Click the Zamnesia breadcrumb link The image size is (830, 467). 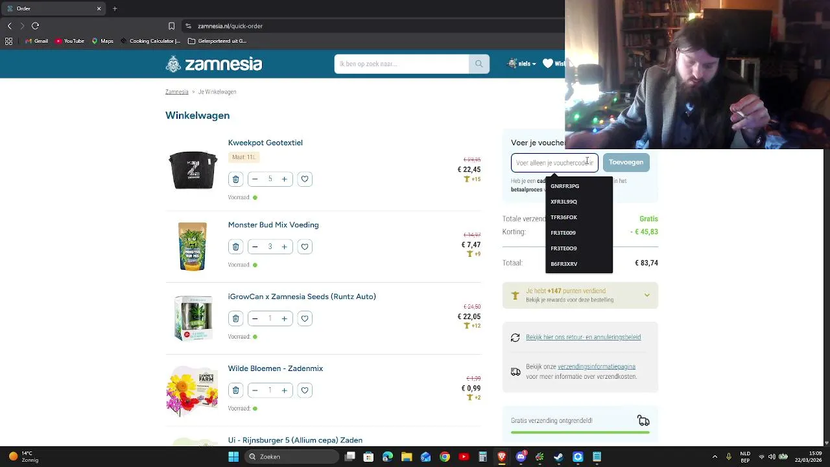(x=176, y=92)
